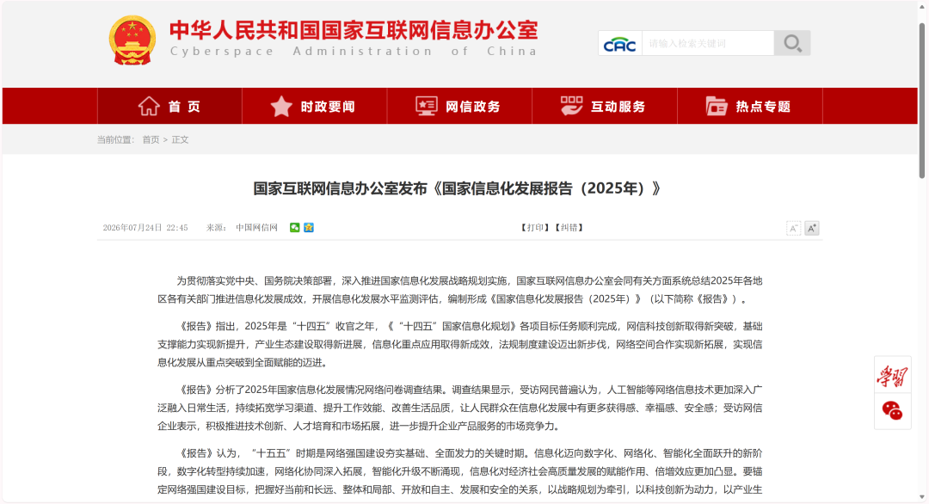This screenshot has height=504, width=929.
Task: Click the paragraph starting 《报告》指出
Action: tap(459, 344)
